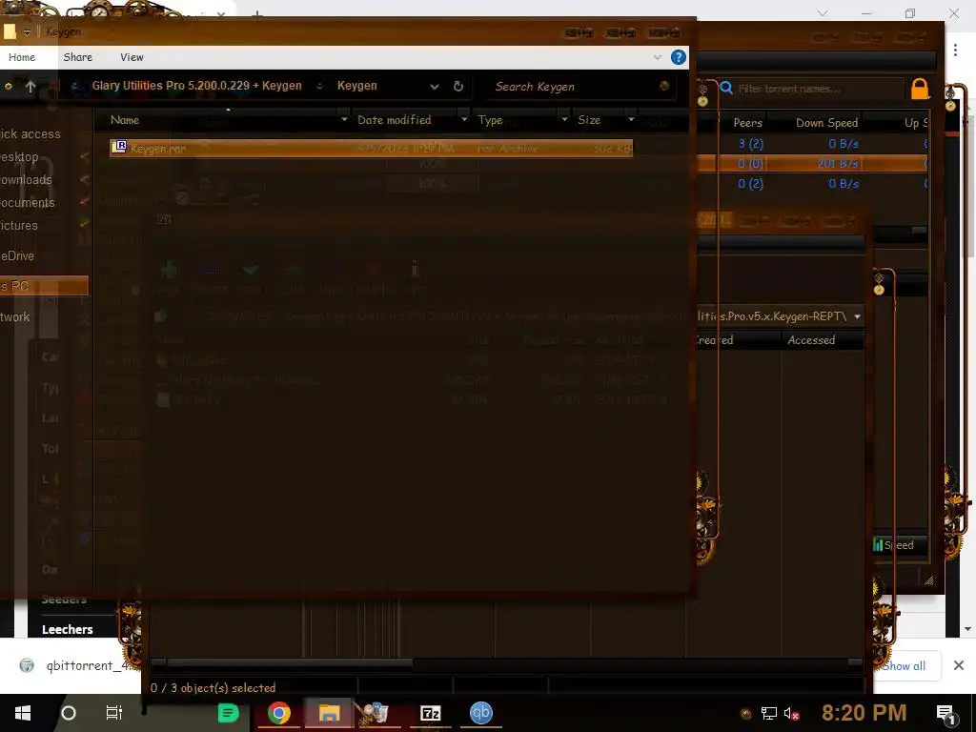Select Quick access in navigation pane
Screen dimensions: 976x732
[x=30, y=133]
